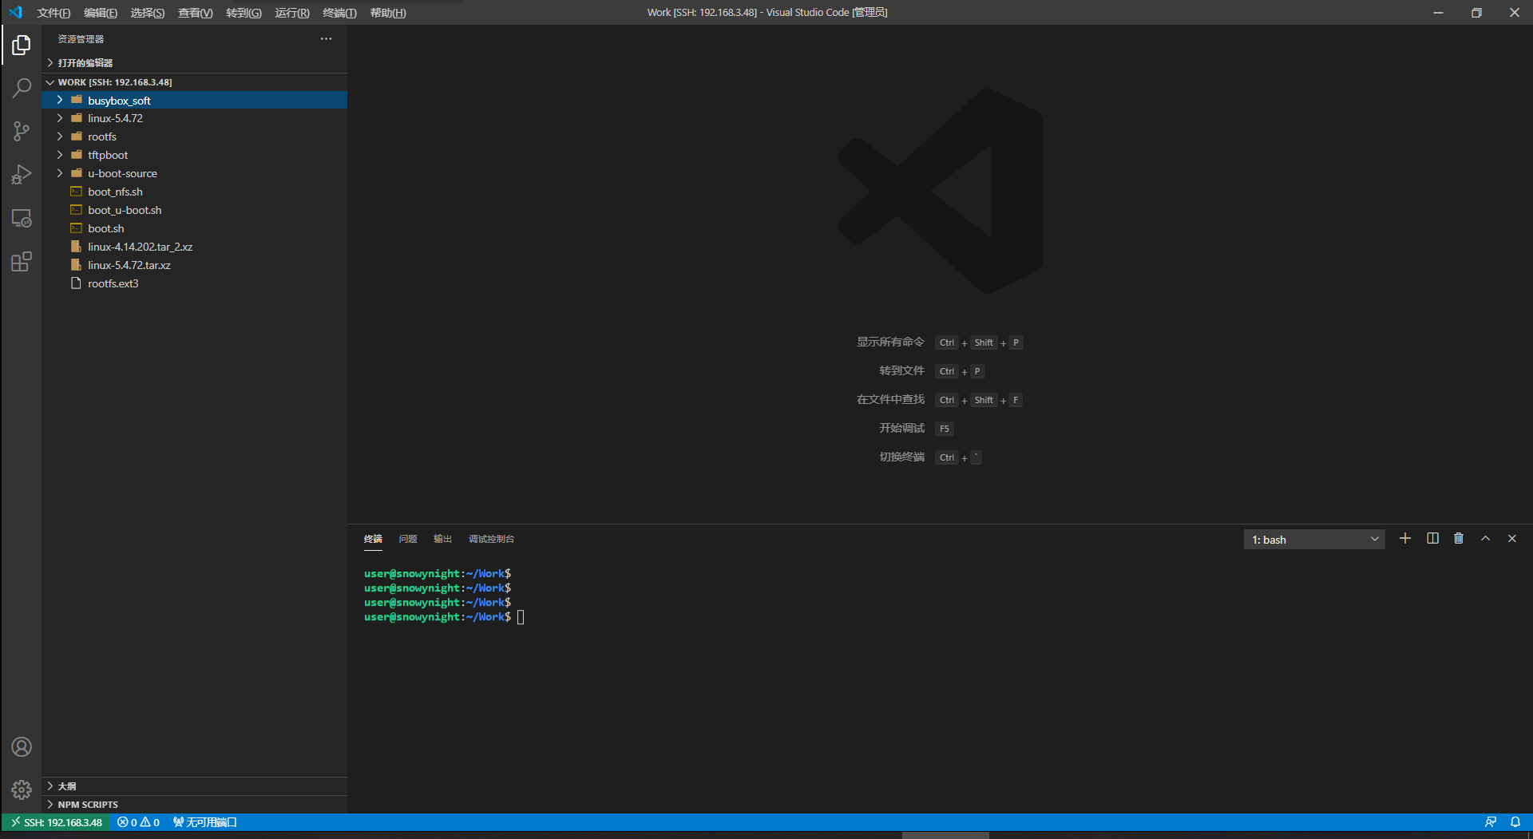Open the Selection menu
1533x839 pixels.
[148, 13]
